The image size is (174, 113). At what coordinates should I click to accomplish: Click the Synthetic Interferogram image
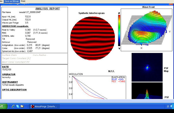92,38
